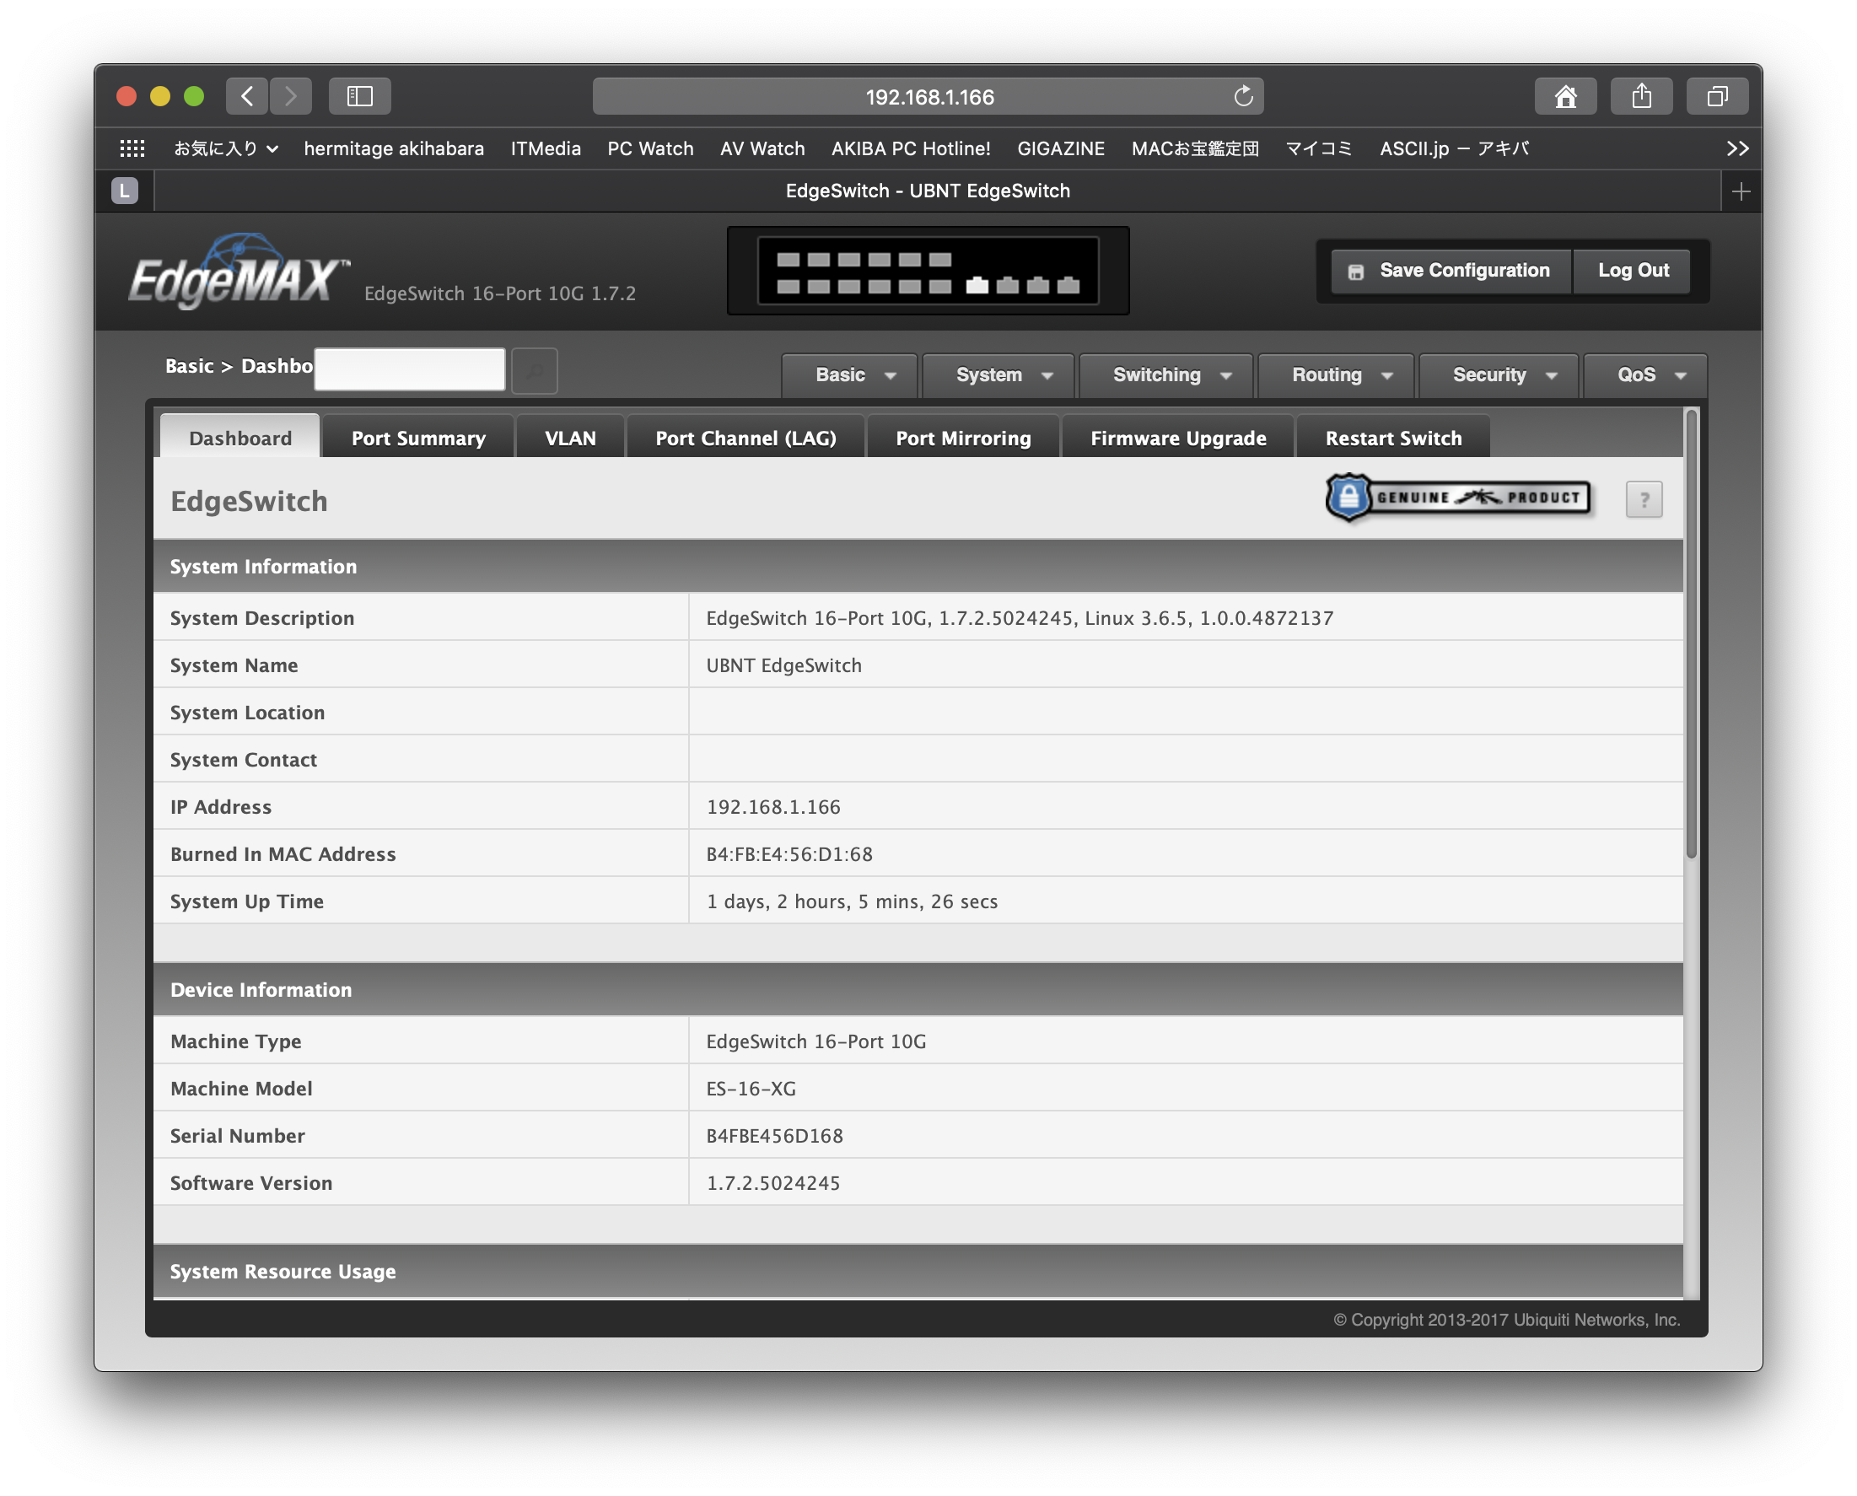Open the home page icon
The height and width of the screenshot is (1496, 1857).
pos(1565,95)
